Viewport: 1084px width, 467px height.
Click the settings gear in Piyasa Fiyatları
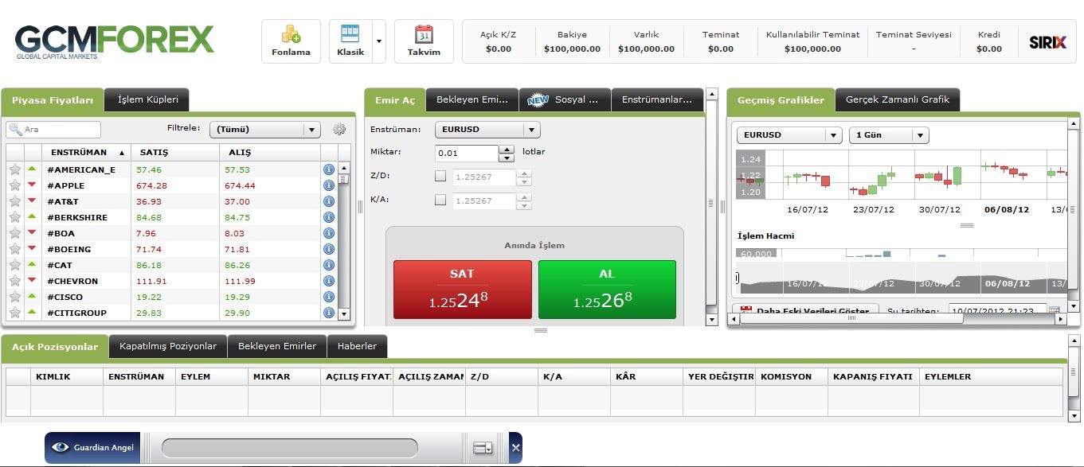tap(339, 129)
